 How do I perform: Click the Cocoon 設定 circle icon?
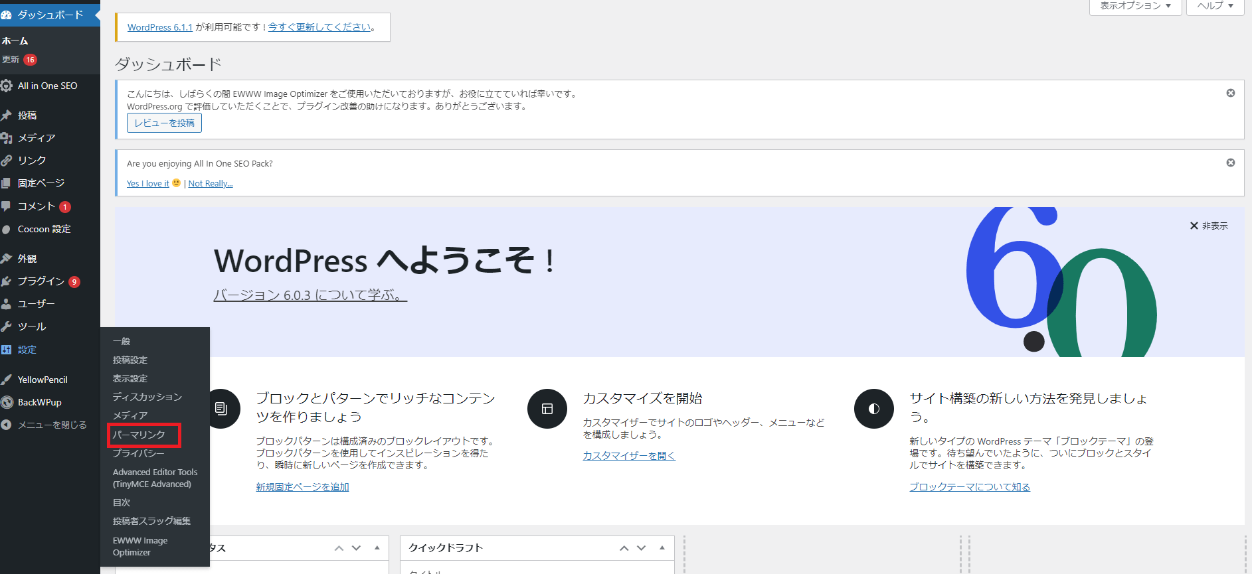(7, 230)
